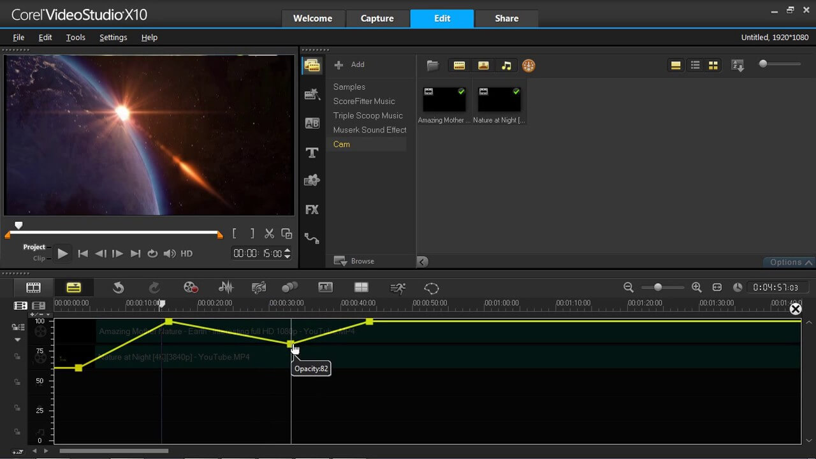Collapse the library navigation panel arrow

coord(423,261)
